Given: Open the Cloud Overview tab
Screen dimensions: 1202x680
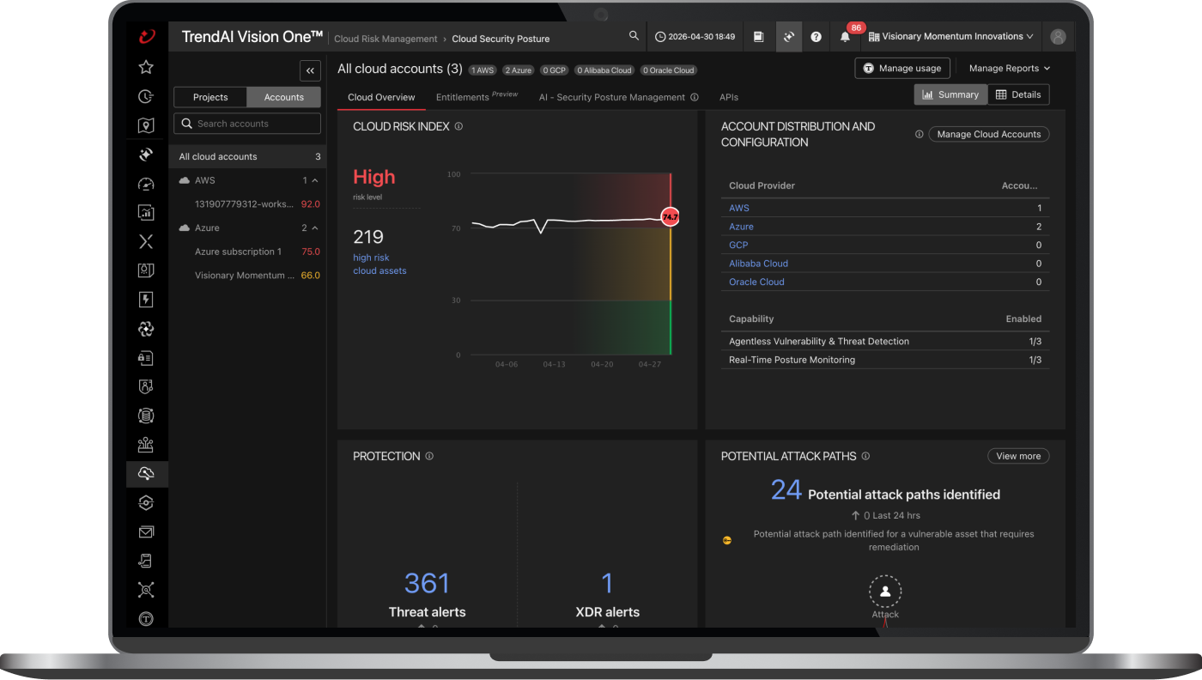Looking at the screenshot, I should [381, 97].
